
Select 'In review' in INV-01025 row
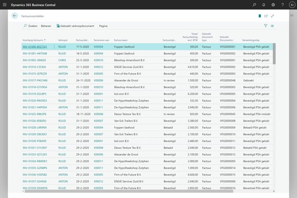click(x=169, y=114)
